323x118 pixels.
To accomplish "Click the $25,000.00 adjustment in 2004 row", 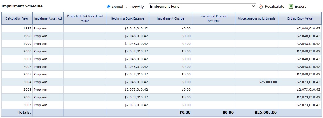I will point(268,82).
